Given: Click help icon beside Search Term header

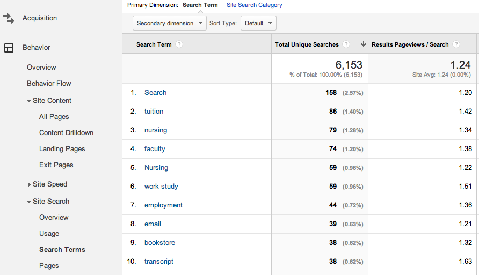Looking at the screenshot, I should coord(179,44).
